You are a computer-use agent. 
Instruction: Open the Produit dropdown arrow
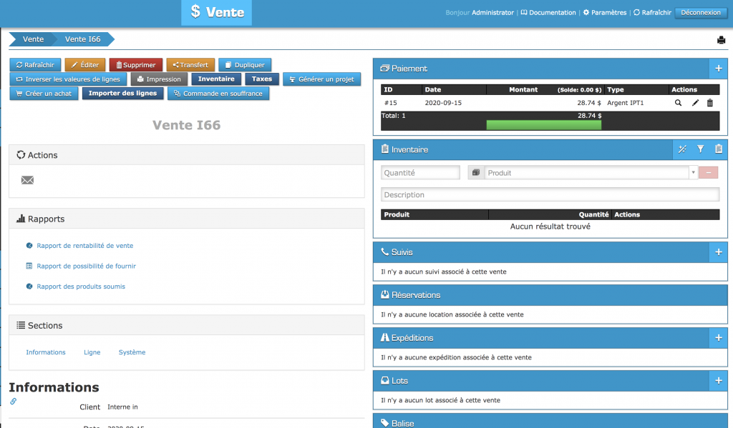[693, 173]
